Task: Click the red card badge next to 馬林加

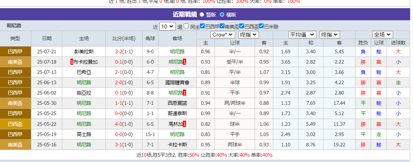Action: tap(185, 124)
